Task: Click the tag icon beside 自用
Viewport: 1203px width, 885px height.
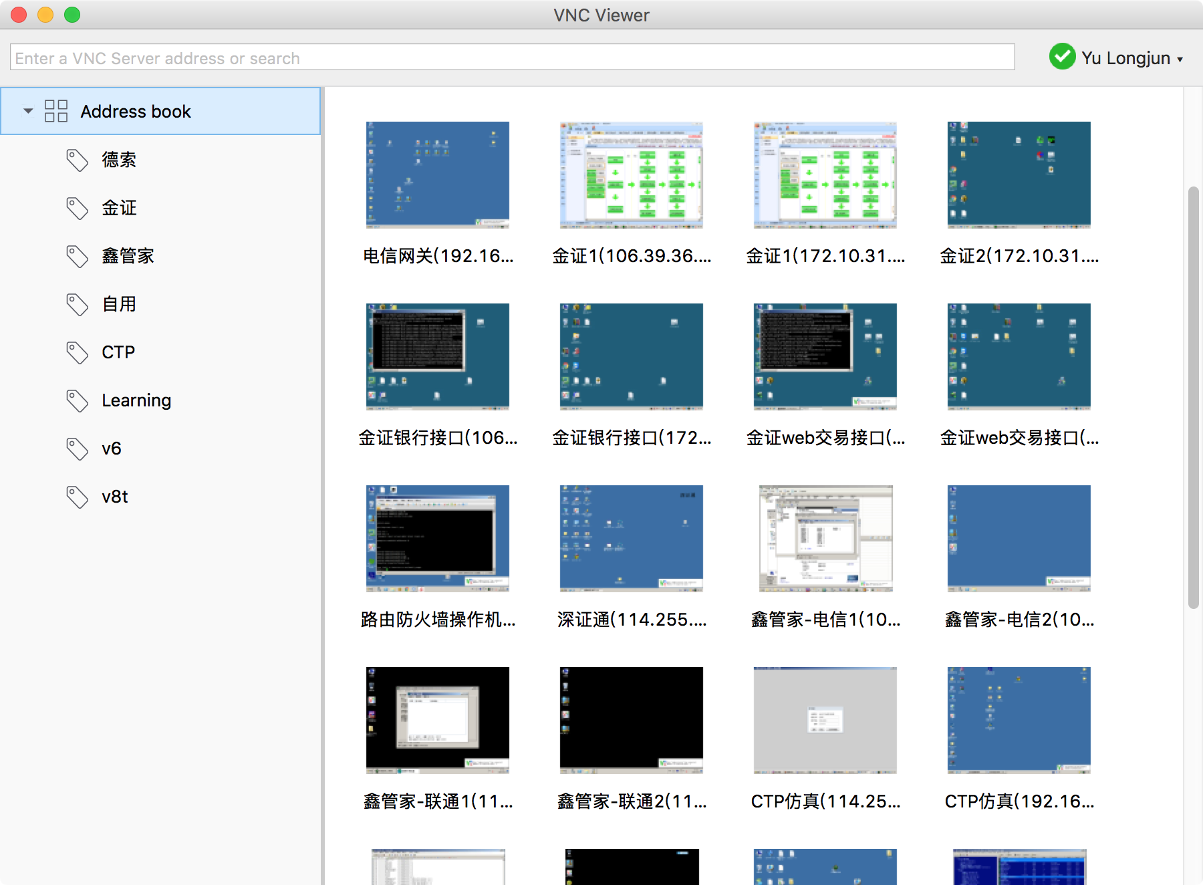Action: pyautogui.click(x=78, y=304)
